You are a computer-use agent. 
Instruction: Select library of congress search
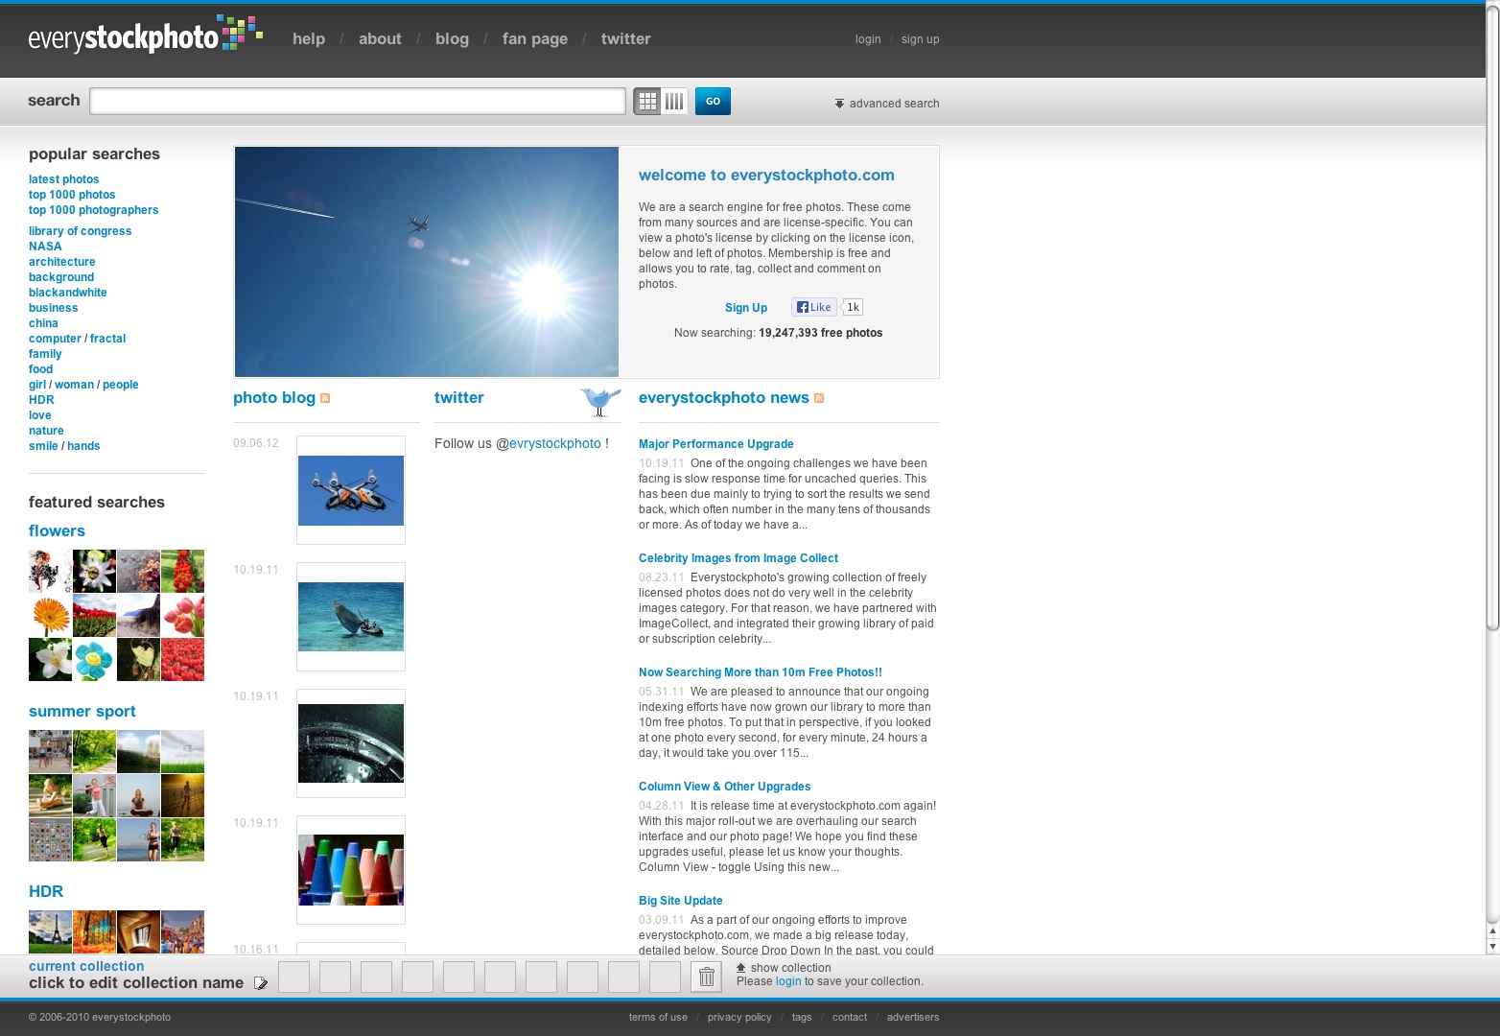[x=81, y=231]
